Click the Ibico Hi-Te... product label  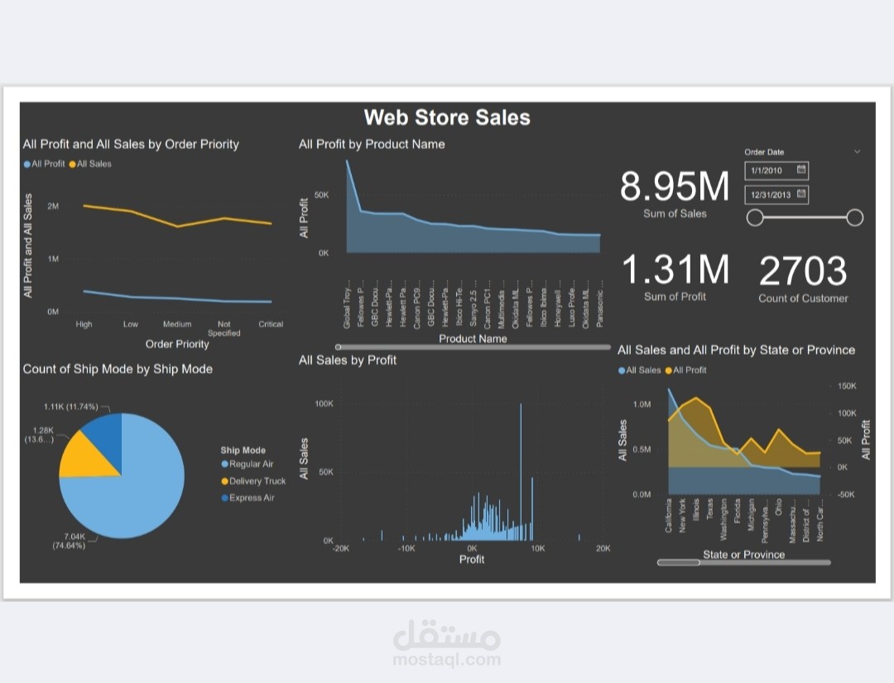(x=459, y=303)
